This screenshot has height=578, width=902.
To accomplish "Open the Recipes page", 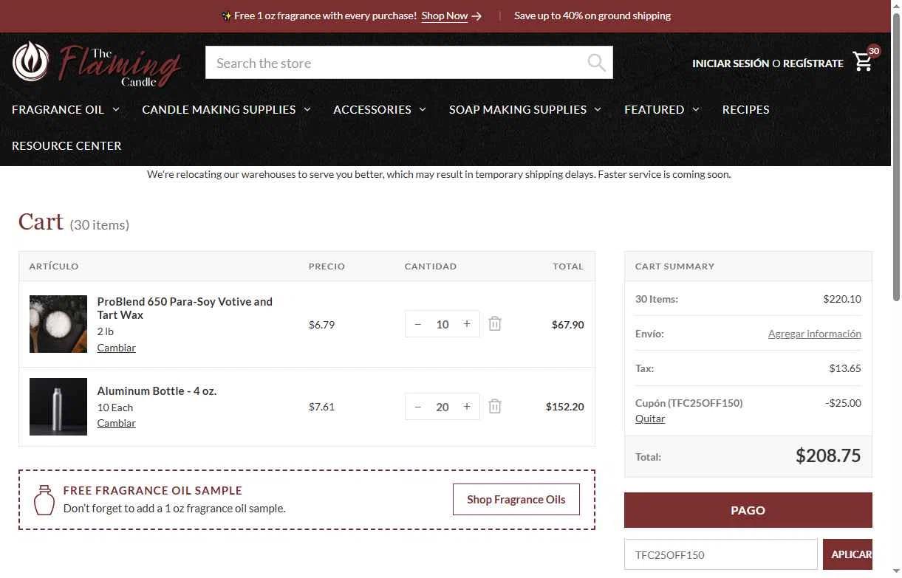I will (745, 109).
